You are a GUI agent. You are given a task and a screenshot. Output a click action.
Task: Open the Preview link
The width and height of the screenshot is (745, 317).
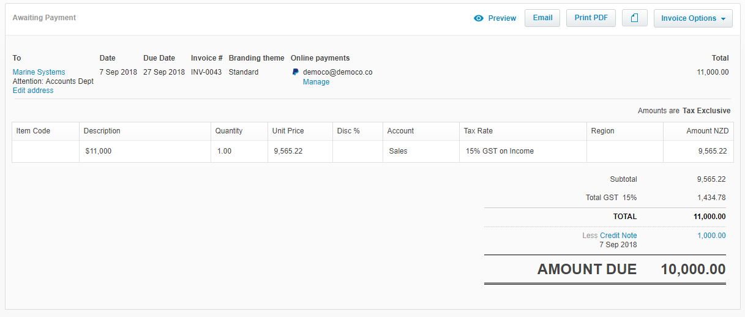(x=502, y=18)
